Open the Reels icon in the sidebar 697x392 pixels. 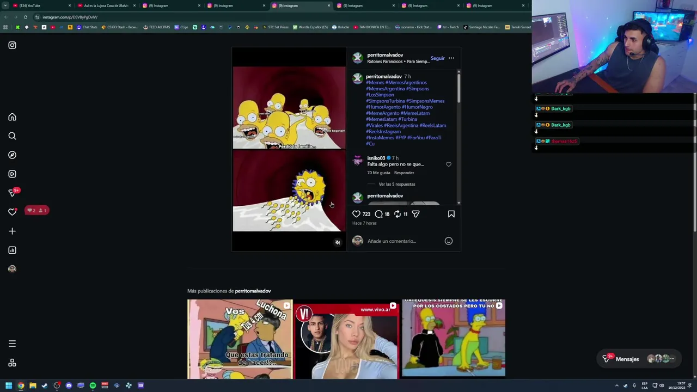(x=12, y=174)
